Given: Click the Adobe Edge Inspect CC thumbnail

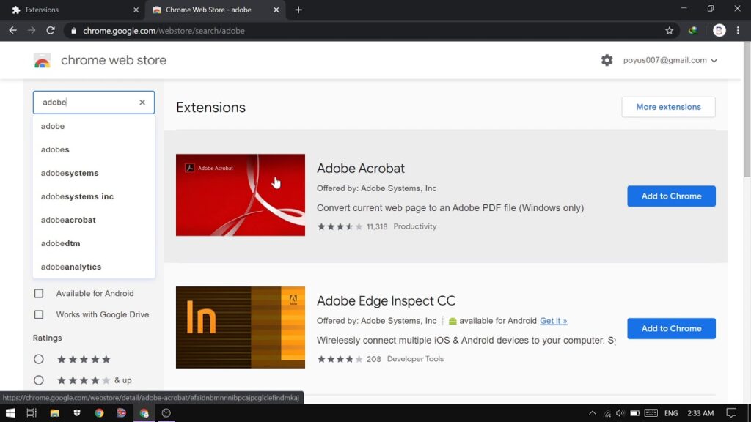Looking at the screenshot, I should click(241, 327).
